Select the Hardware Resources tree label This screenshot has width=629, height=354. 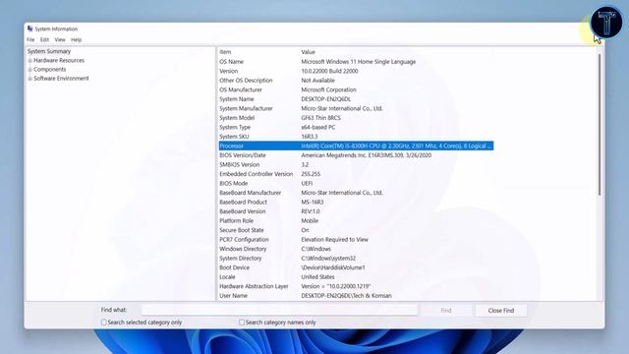(59, 60)
